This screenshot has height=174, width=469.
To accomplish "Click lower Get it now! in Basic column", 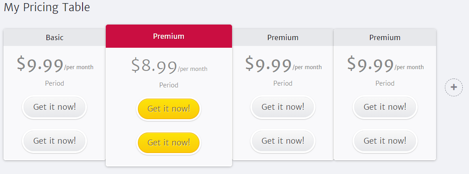I will point(54,141).
